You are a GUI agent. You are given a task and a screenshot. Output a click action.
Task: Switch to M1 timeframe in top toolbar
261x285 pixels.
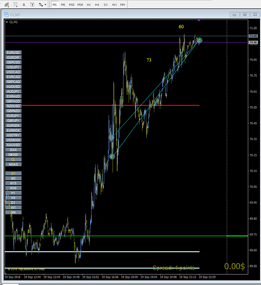(x=55, y=5)
